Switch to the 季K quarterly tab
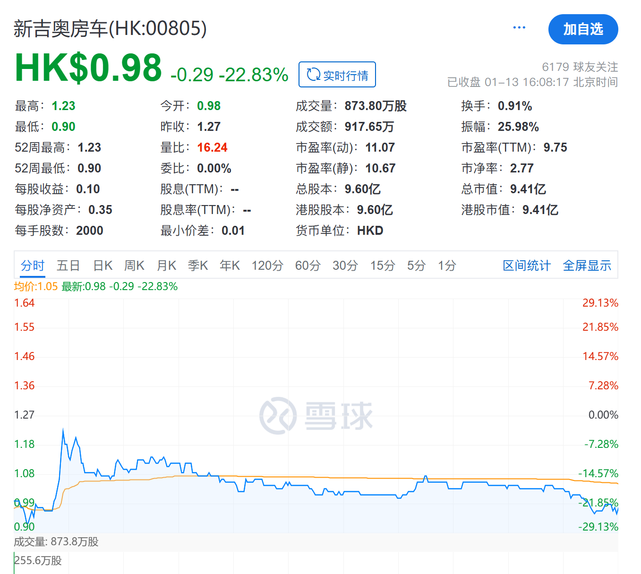 pyautogui.click(x=197, y=265)
